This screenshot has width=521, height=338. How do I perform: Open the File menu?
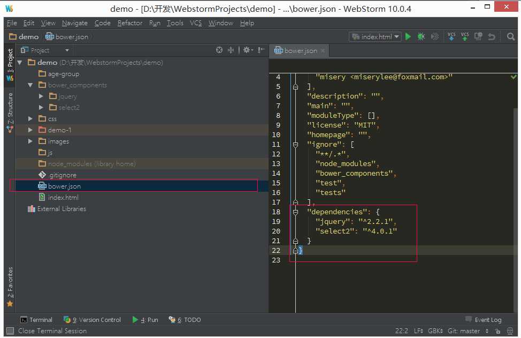(x=12, y=23)
